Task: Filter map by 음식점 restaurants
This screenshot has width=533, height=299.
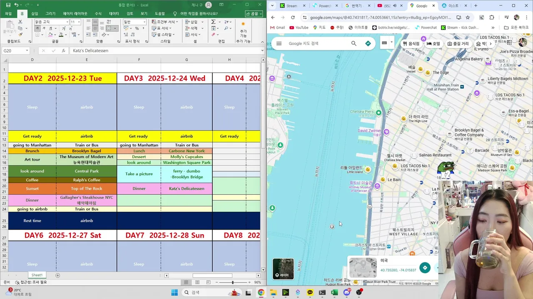Action: click(x=411, y=44)
